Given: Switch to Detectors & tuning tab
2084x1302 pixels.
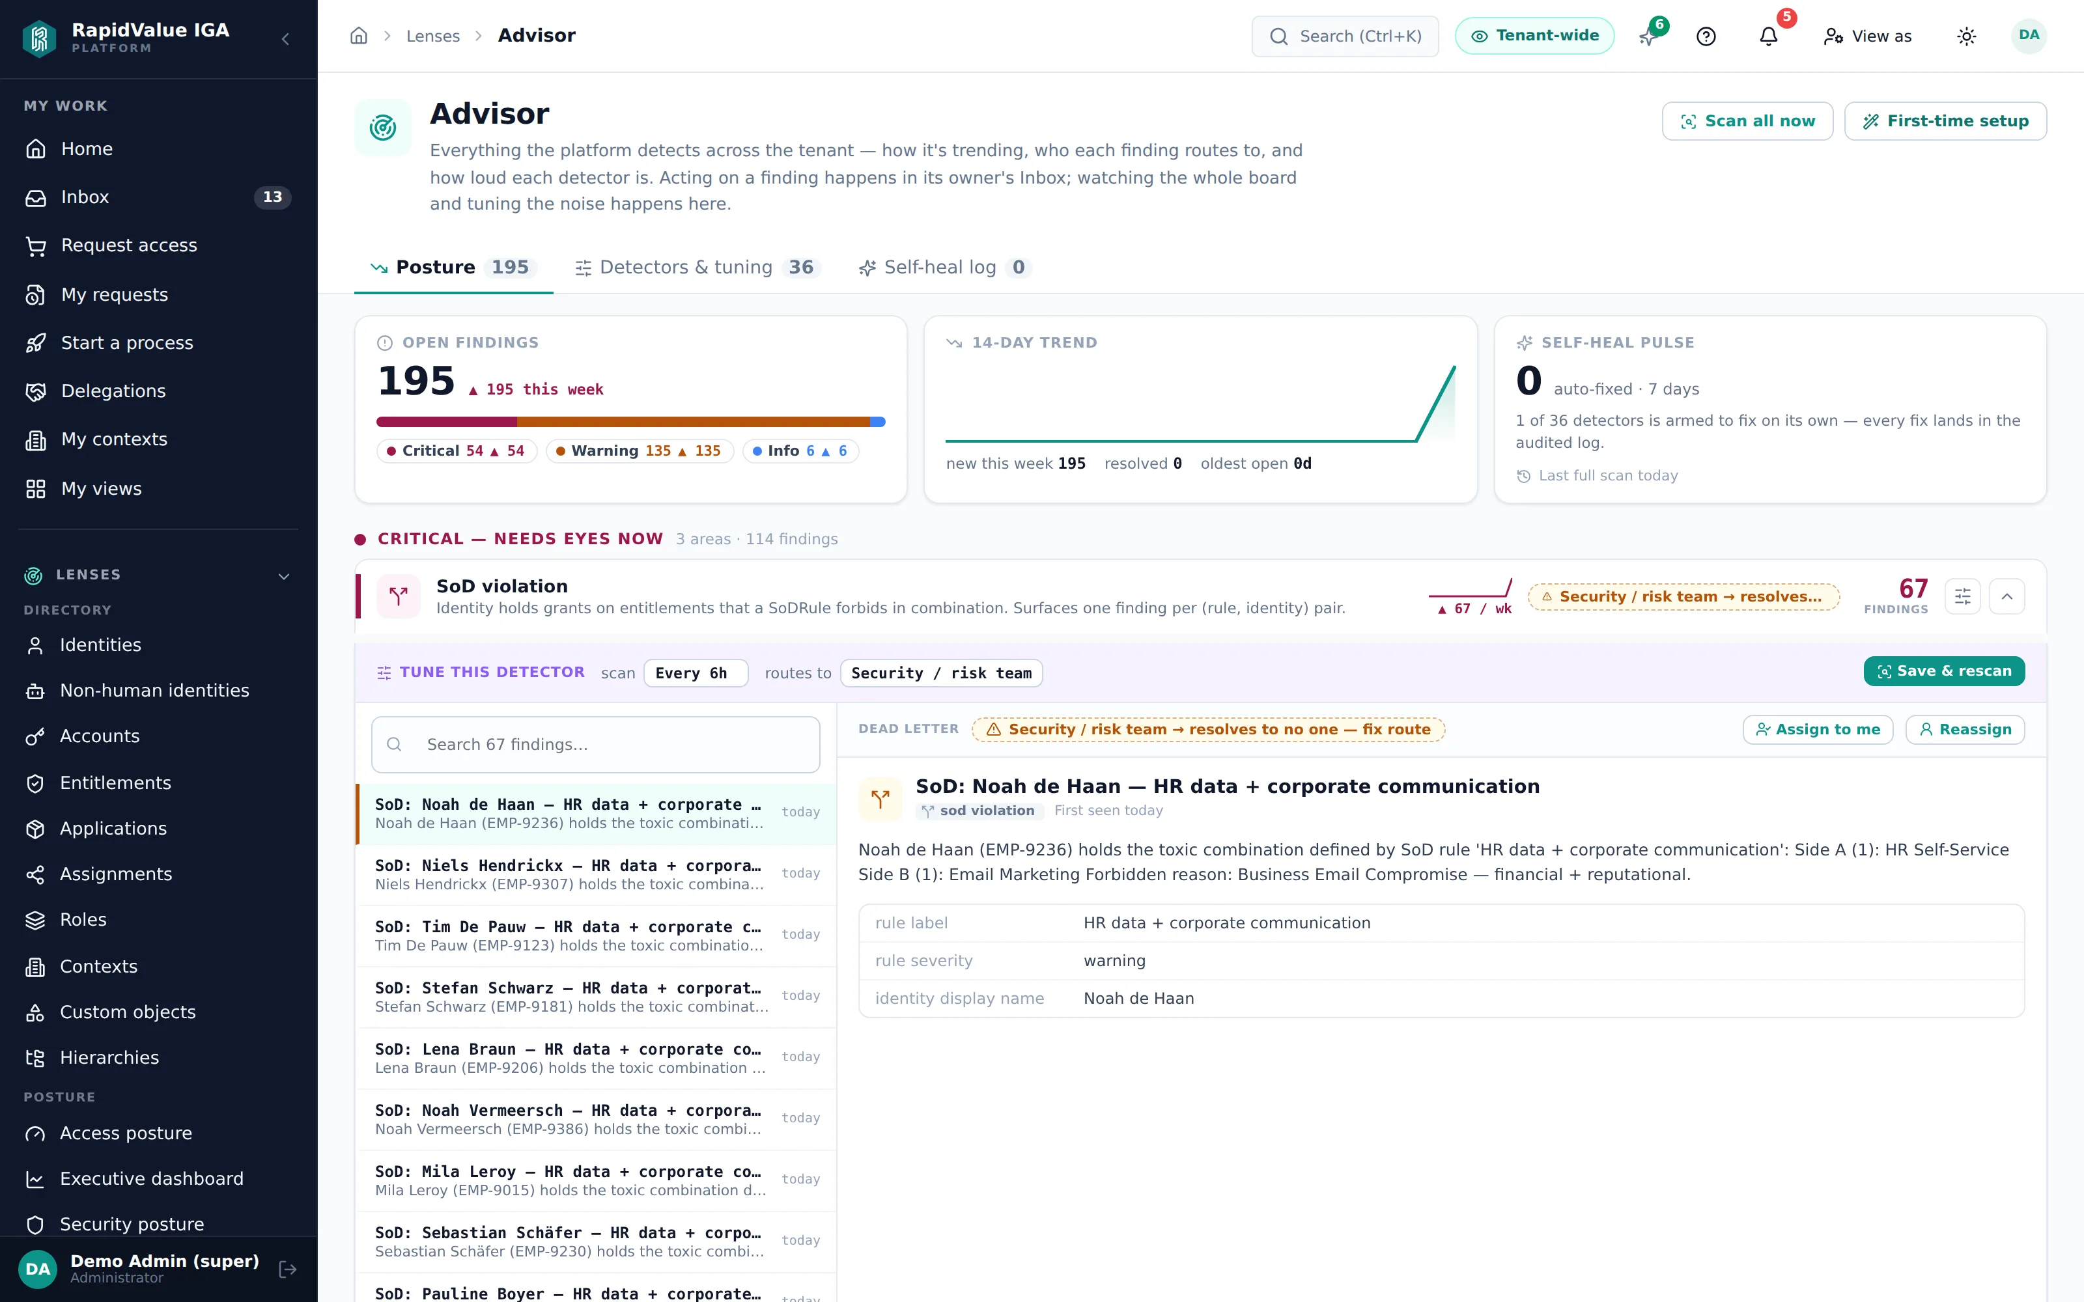Looking at the screenshot, I should 697,268.
